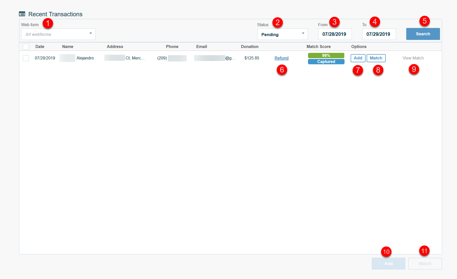The width and height of the screenshot is (457, 279).
Task: Open the All webforms dropdown
Action: coord(58,34)
